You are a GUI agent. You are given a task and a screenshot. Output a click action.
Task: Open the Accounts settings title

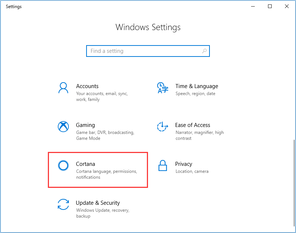[x=87, y=86]
